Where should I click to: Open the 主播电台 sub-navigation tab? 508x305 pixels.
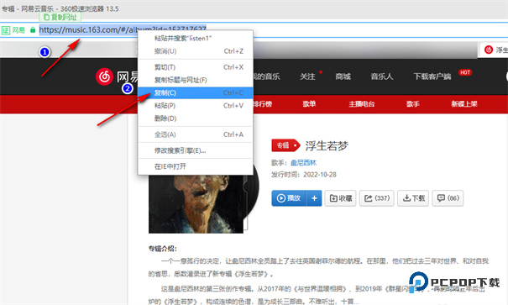362,104
